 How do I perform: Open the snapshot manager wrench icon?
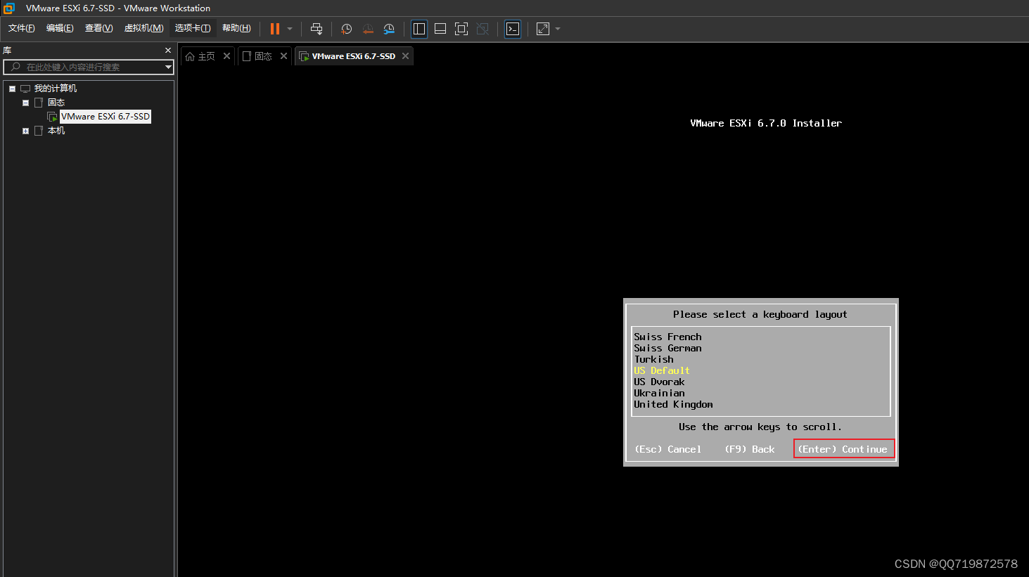point(389,29)
